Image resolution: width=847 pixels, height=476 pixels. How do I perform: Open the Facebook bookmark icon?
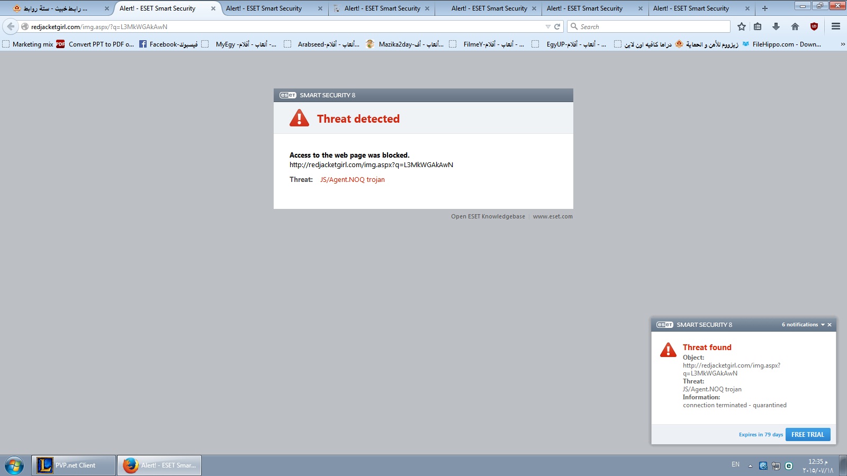(143, 44)
